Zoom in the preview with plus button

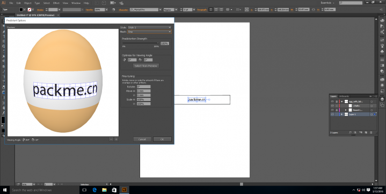click(116, 140)
